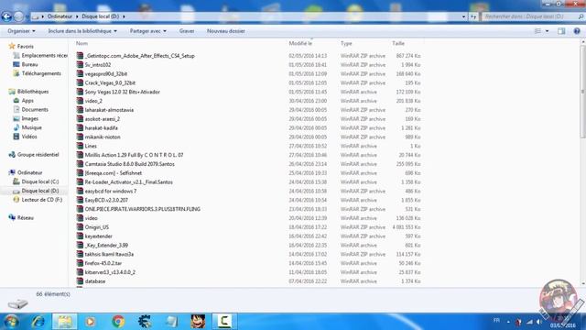The height and width of the screenshot is (330, 586).
Task: Open Inclure dans la bibliothèque dropdown
Action: [82, 31]
